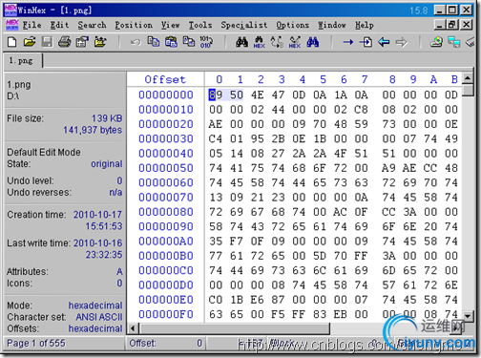Click the blue binoculars search icon

(312, 42)
